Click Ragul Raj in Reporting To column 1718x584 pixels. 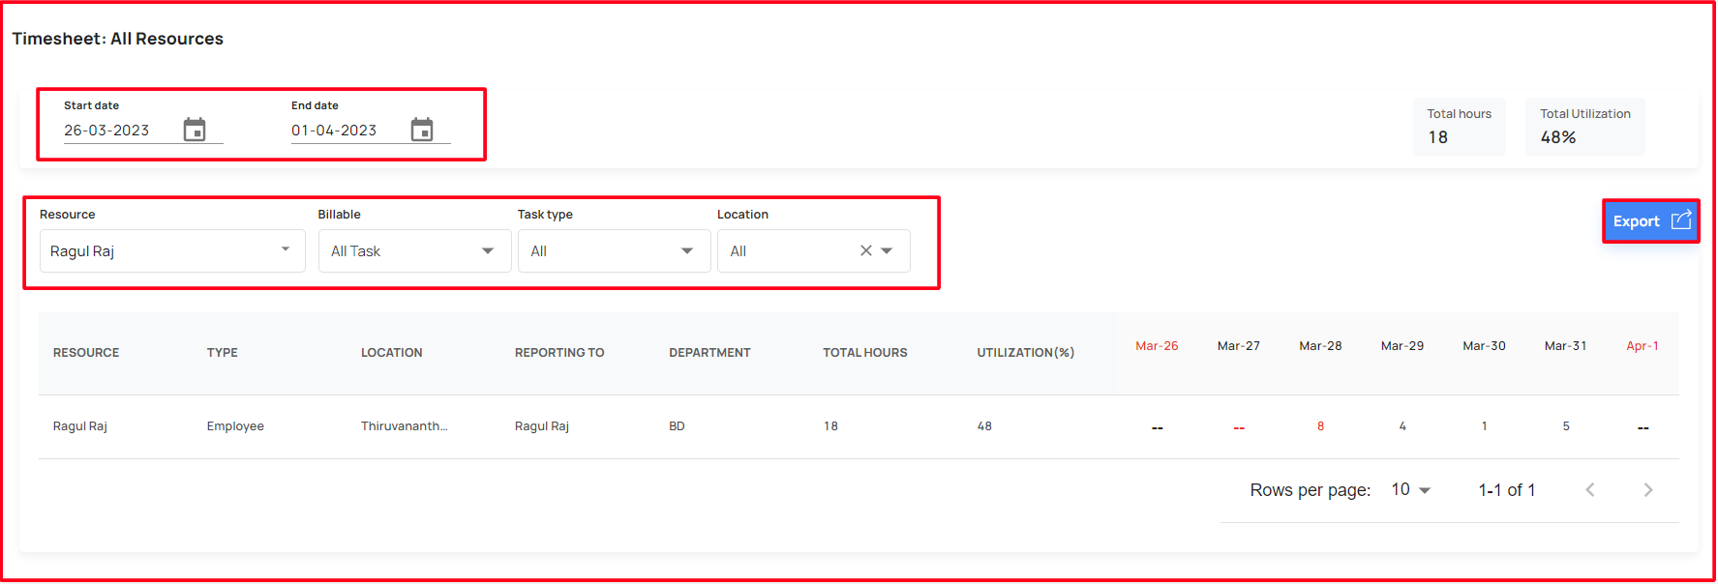pos(542,426)
